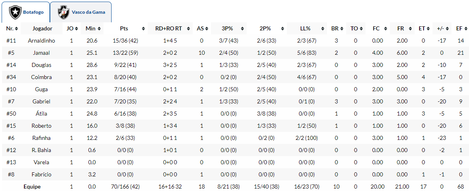This screenshot has width=469, height=191.
Task: Click the Equipe totals row label
Action: 32,187
